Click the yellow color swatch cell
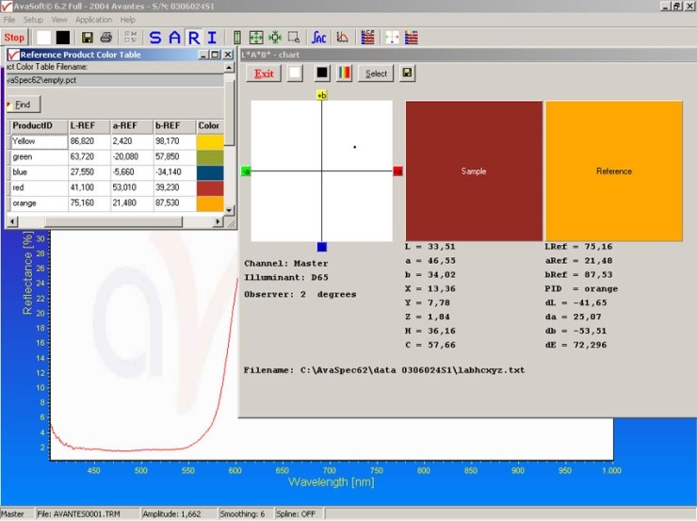The image size is (697, 521). [x=210, y=142]
